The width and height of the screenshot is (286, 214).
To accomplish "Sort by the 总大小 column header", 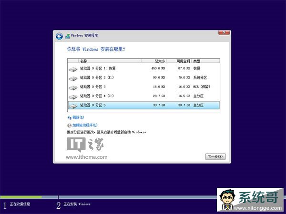I will [154, 61].
